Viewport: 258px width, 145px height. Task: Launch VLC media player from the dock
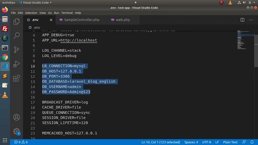point(5,95)
